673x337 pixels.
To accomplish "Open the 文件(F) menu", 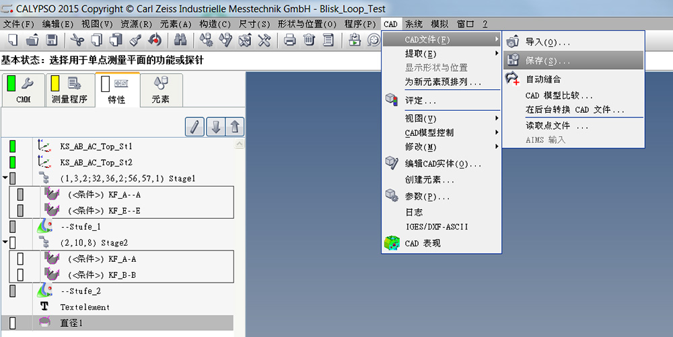I will [x=18, y=24].
